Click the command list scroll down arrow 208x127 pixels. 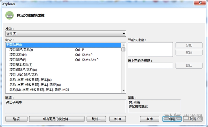124,91
